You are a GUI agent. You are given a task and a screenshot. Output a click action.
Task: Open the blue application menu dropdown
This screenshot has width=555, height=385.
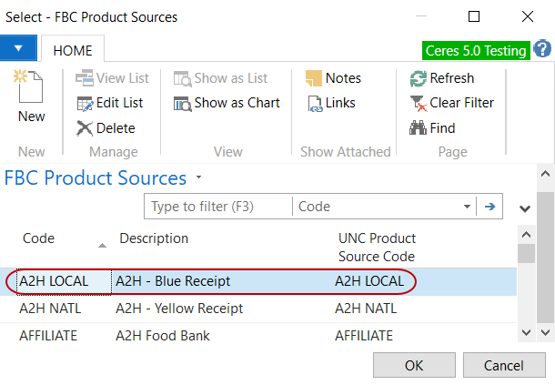pos(18,48)
